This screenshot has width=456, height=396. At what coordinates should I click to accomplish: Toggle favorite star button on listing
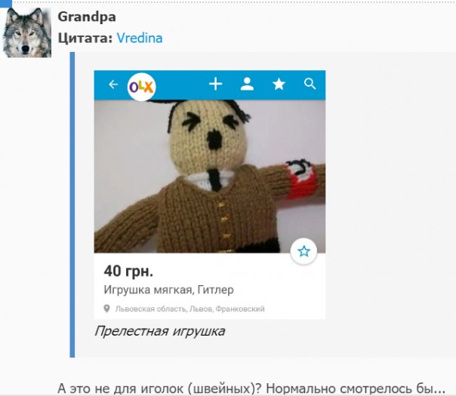[x=303, y=251]
